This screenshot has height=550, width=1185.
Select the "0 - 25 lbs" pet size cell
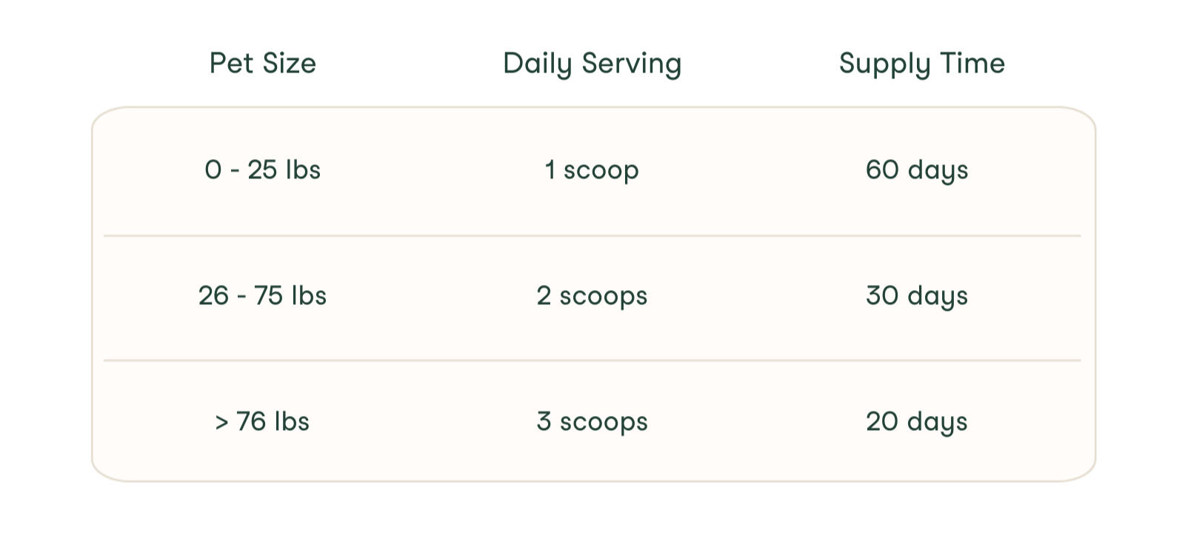262,170
